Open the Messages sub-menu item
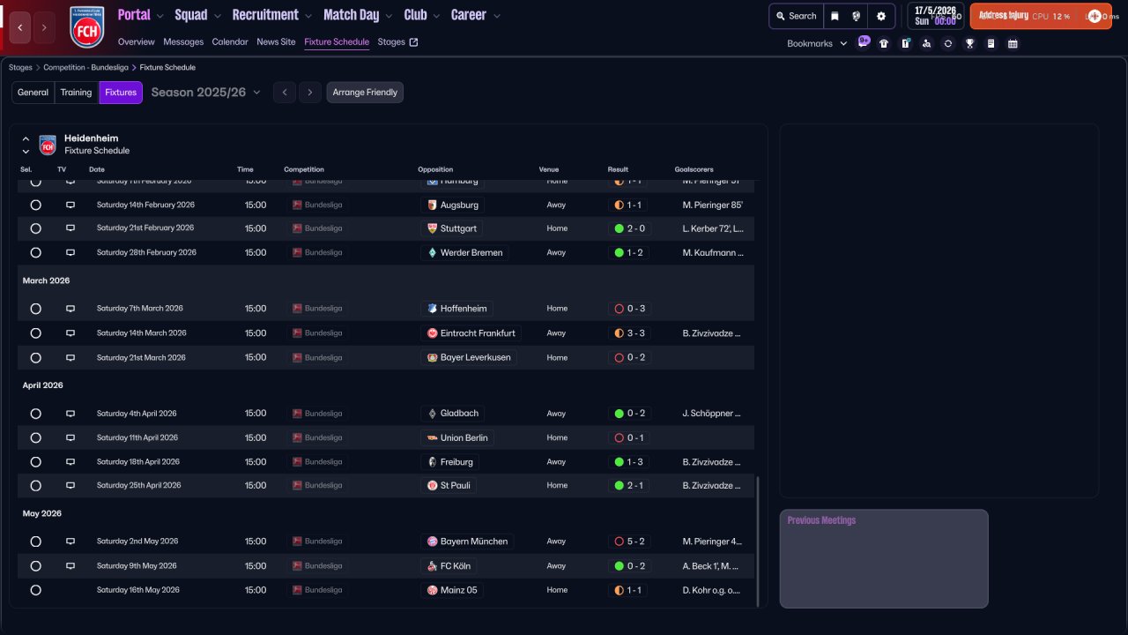This screenshot has width=1128, height=635. tap(183, 41)
